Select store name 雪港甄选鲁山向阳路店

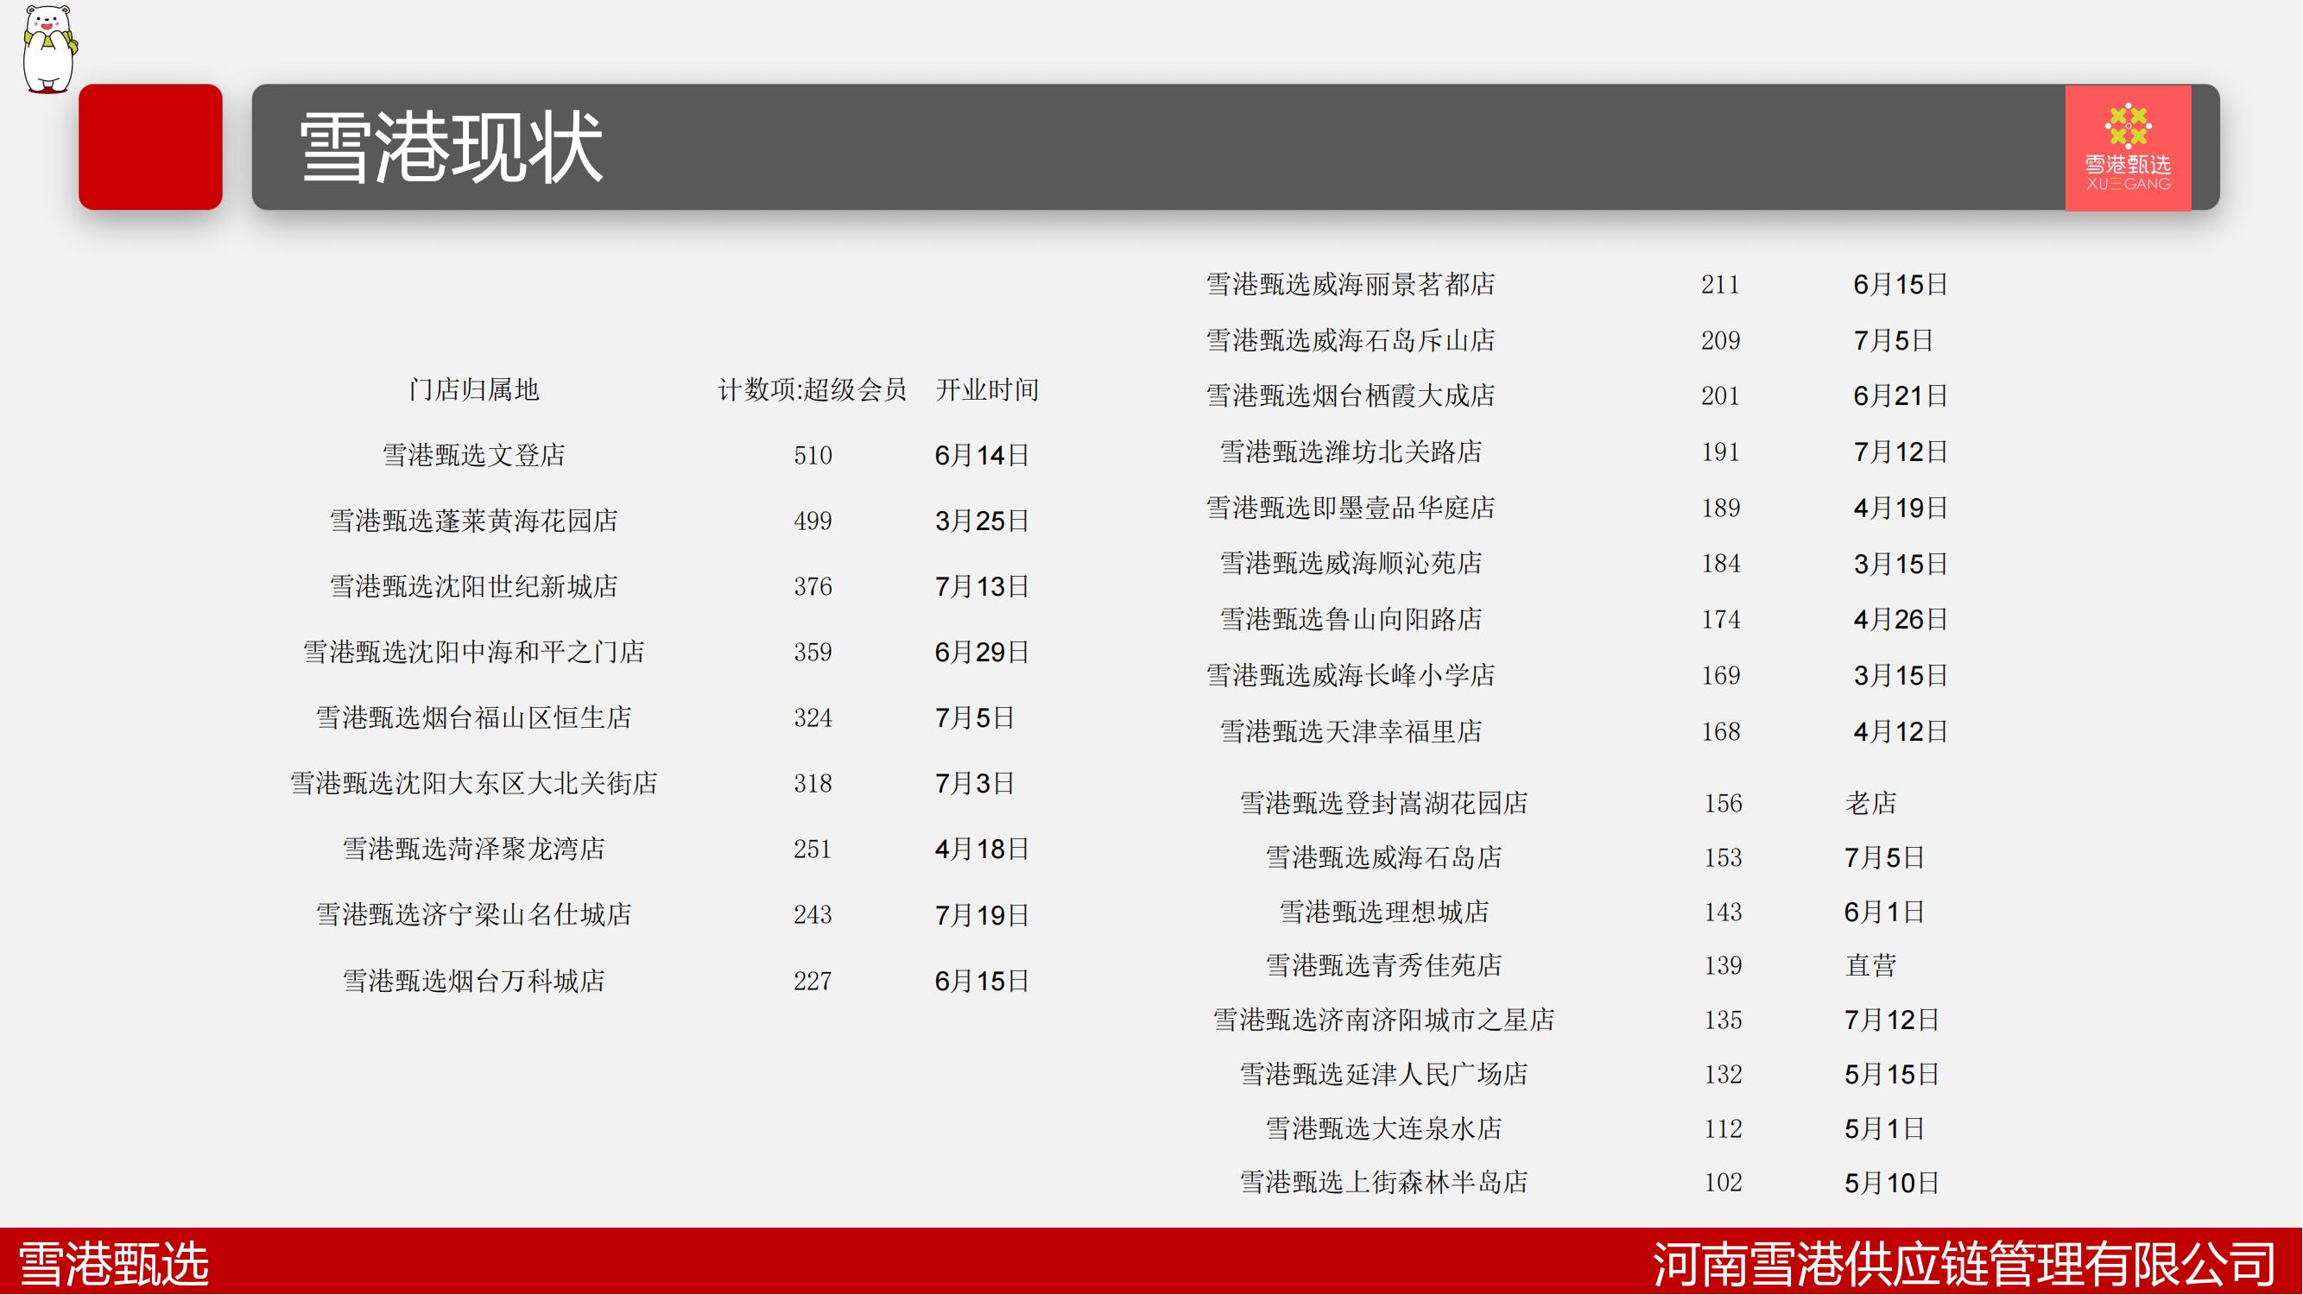[1351, 618]
